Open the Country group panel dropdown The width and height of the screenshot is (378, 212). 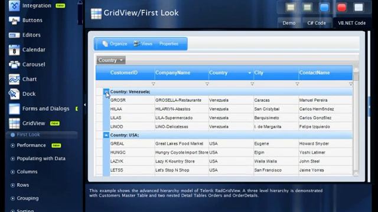tap(121, 60)
